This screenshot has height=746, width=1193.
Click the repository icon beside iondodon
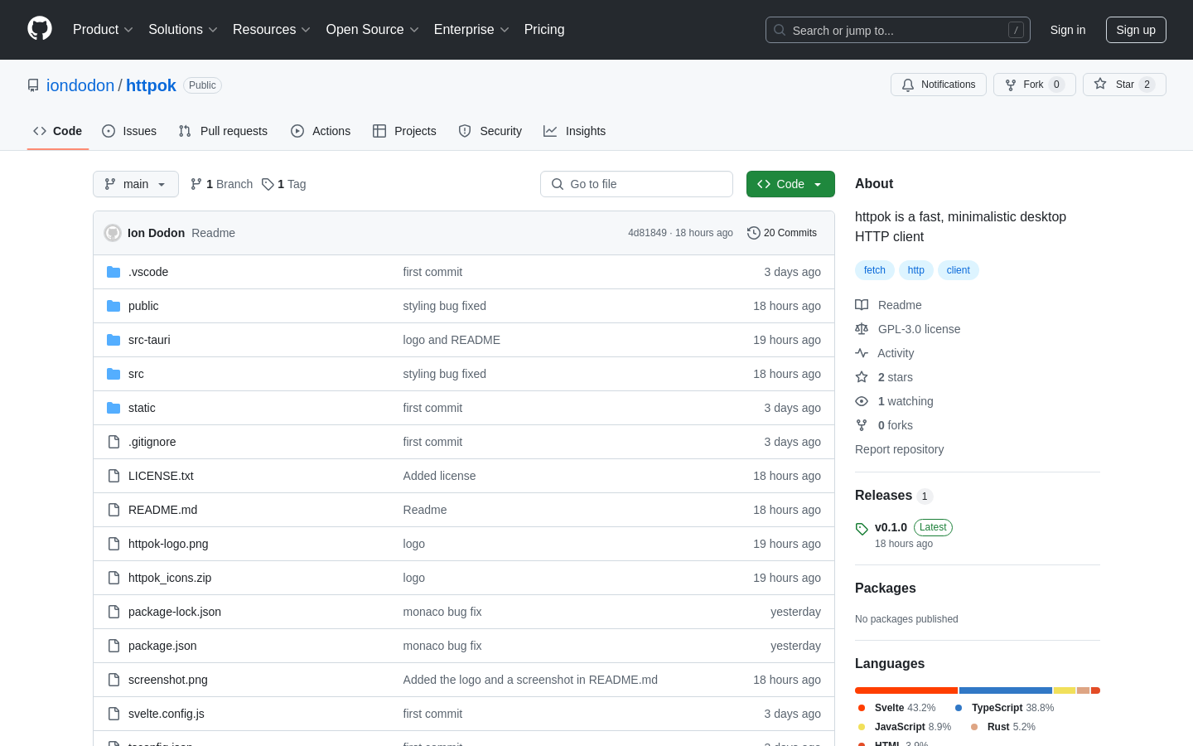[x=33, y=85]
